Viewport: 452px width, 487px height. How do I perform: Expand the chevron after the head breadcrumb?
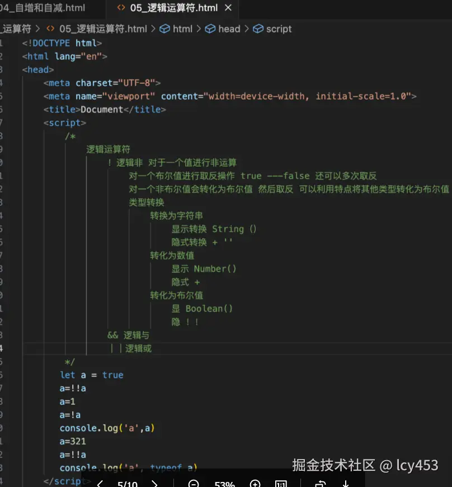pyautogui.click(x=247, y=29)
